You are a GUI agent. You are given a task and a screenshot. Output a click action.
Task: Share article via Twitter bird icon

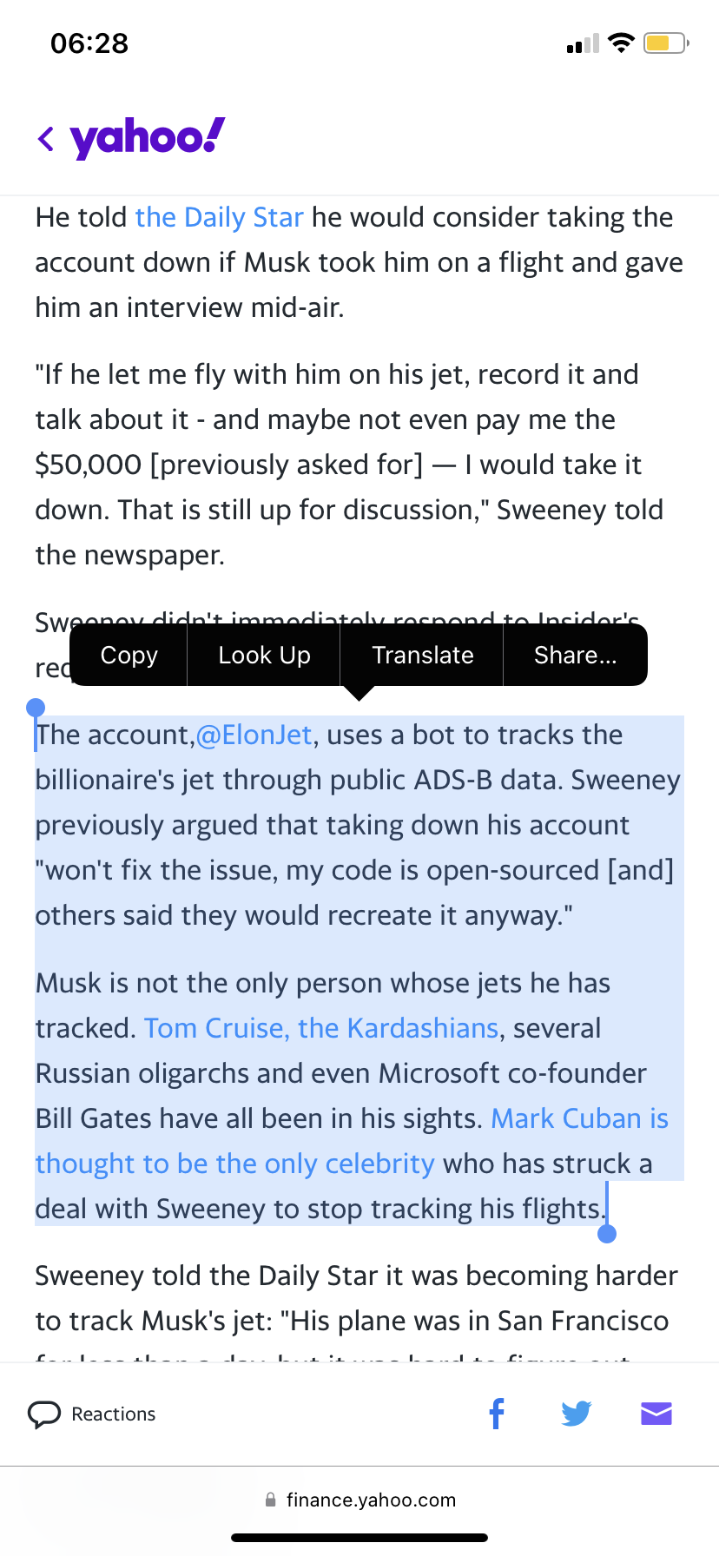[576, 1414]
